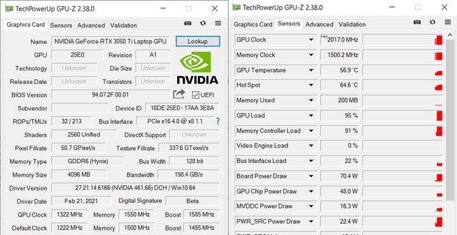Open Memory Controller Load dropdown arrow
Image resolution: width=457 pixels, height=235 pixels.
click(311, 131)
